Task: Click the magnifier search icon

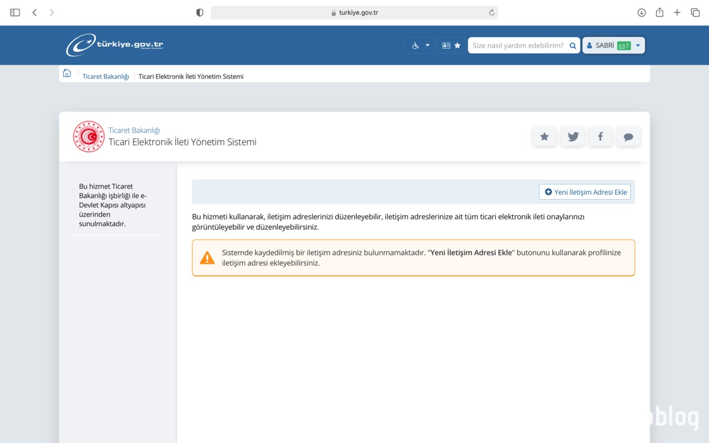Action: (x=573, y=45)
